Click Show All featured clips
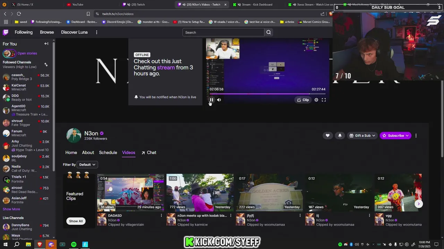This screenshot has height=249, width=444. click(x=76, y=221)
